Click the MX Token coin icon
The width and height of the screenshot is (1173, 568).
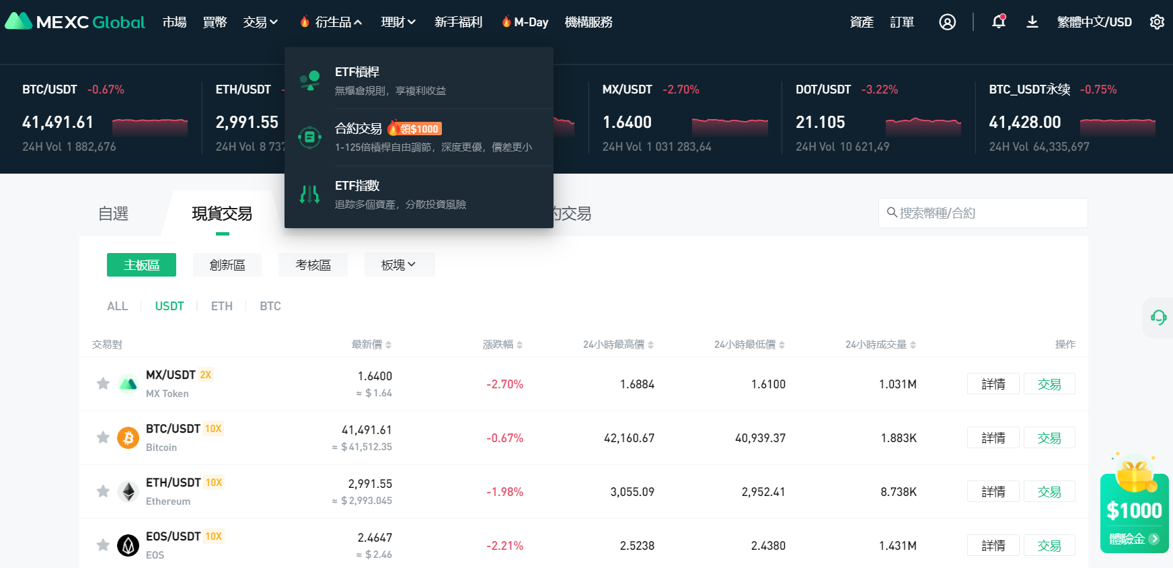[x=128, y=384]
